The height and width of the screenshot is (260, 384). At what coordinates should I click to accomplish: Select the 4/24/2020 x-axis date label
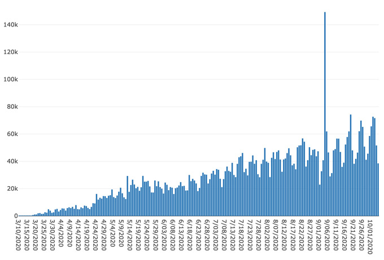[x=95, y=235]
